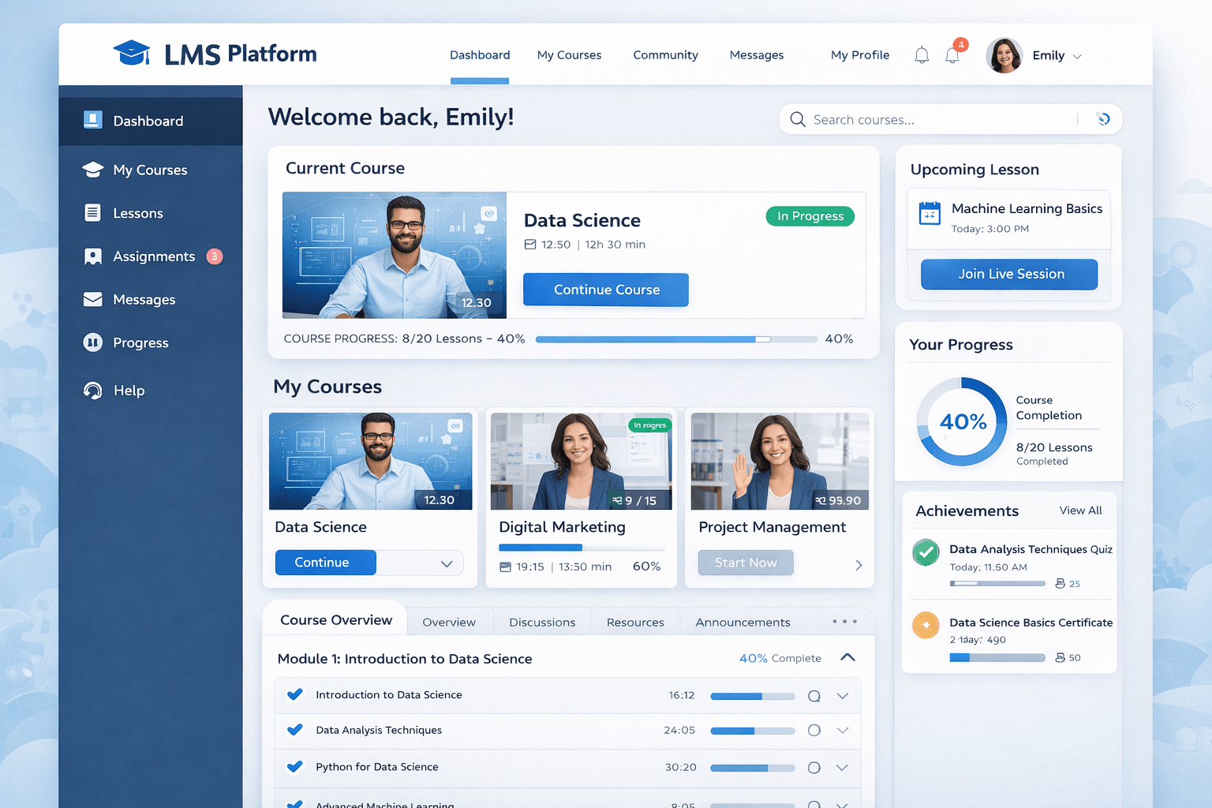Click View All achievements link
The width and height of the screenshot is (1212, 808).
[1080, 511]
